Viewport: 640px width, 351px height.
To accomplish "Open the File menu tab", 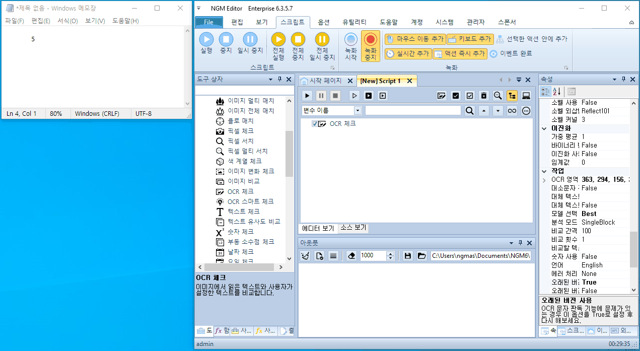I will tap(208, 22).
